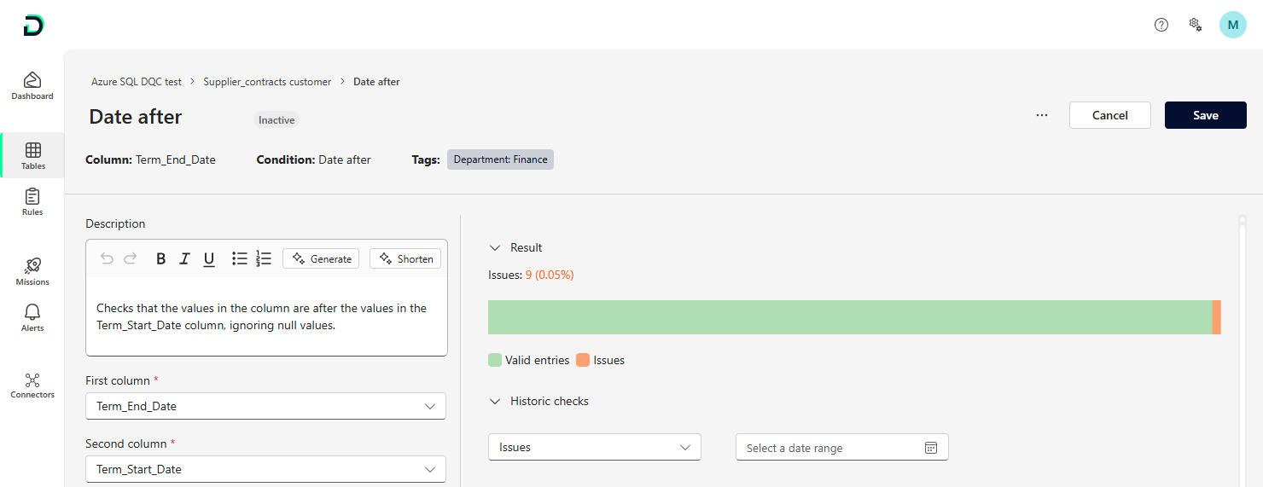Open the Issues historic checks dropdown
The width and height of the screenshot is (1263, 487).
[594, 447]
